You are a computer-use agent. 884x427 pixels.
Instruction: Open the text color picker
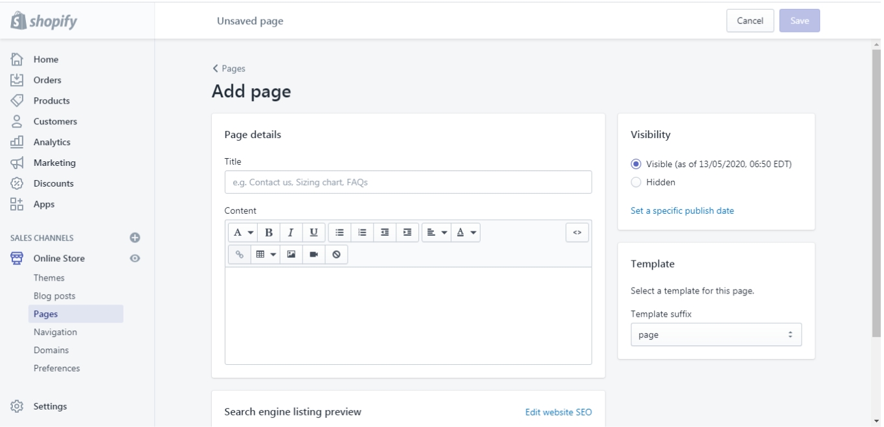(x=465, y=233)
